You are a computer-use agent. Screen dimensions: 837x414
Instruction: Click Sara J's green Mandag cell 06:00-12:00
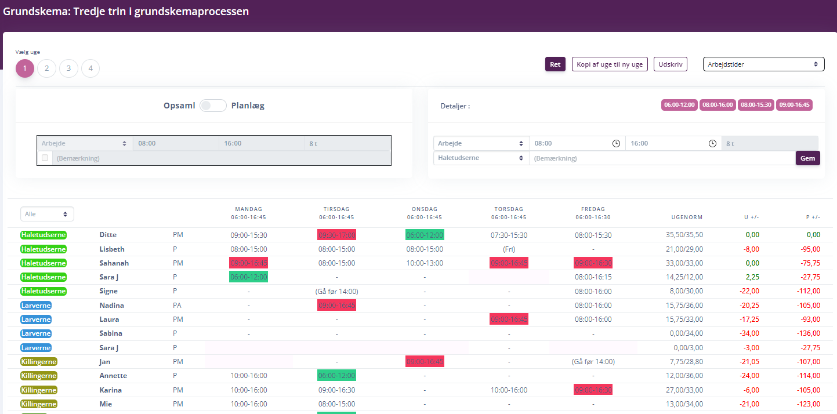tap(248, 277)
